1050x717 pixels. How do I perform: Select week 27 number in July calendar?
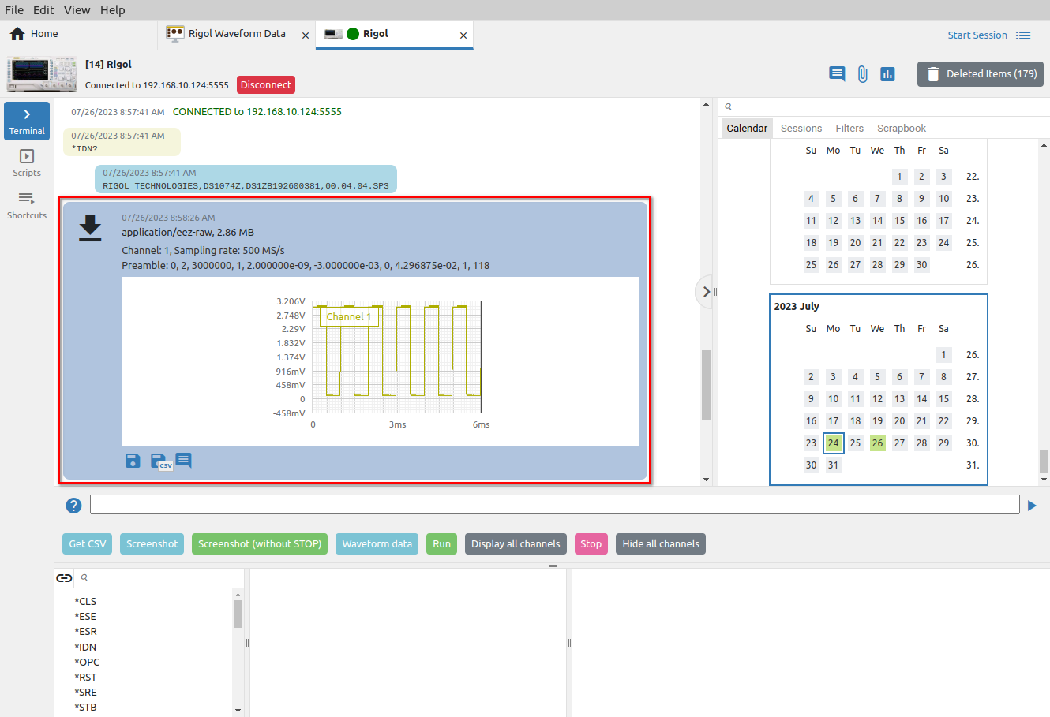point(973,377)
